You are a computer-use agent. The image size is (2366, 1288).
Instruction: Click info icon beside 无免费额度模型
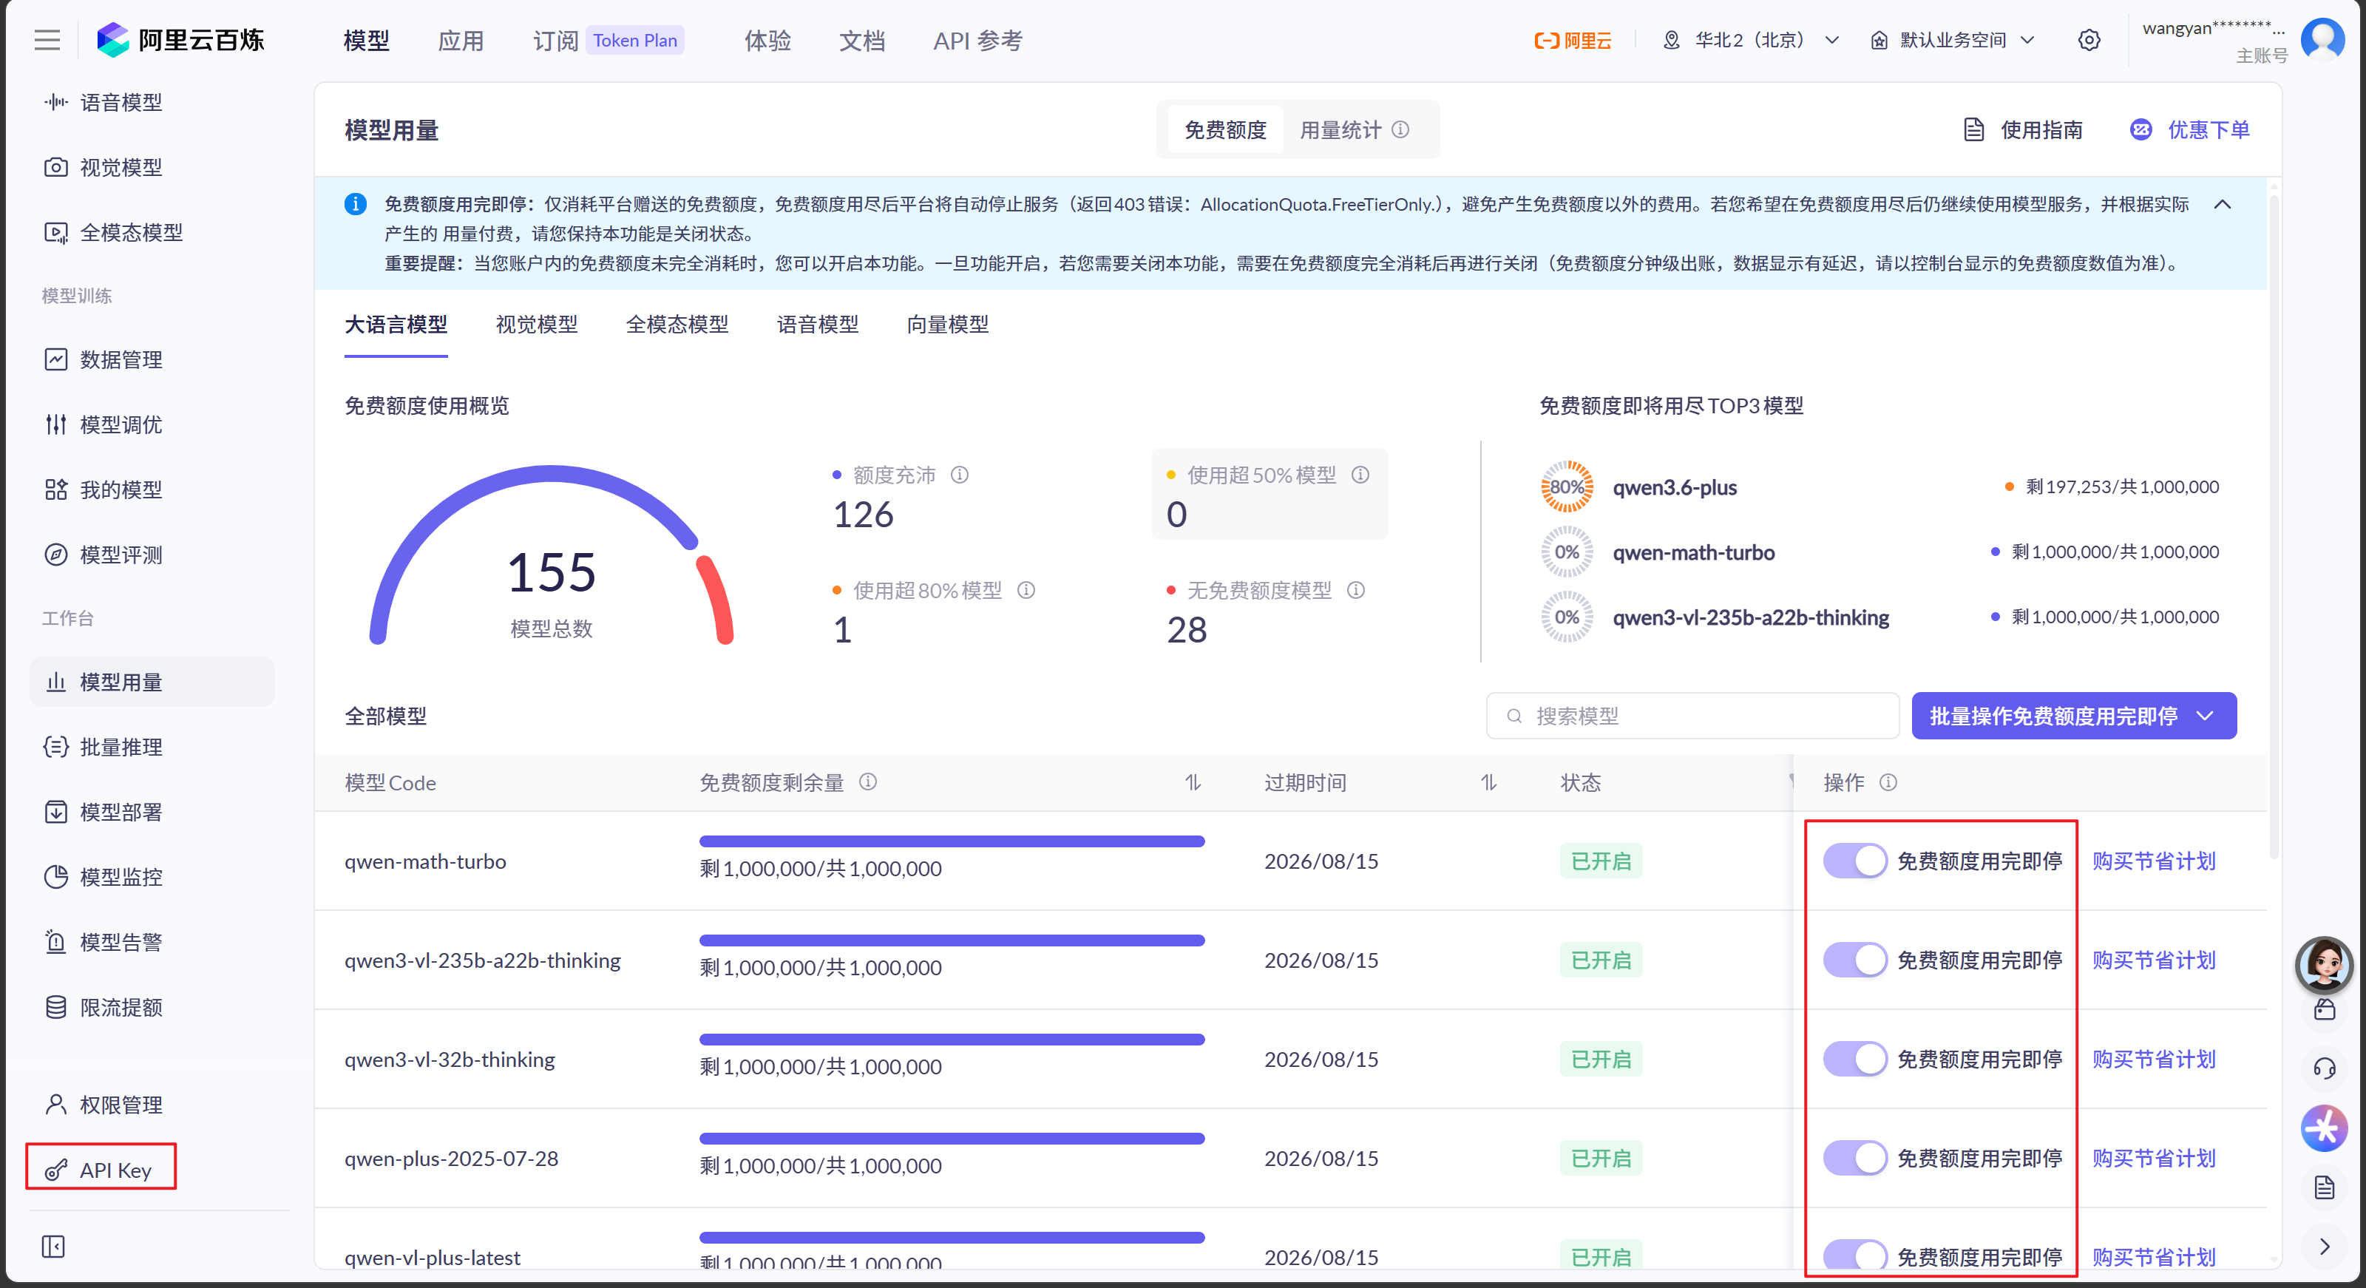(x=1356, y=590)
